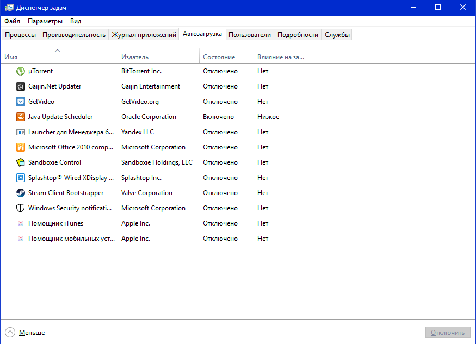Click the Yandex LLC publisher cell

[138, 132]
